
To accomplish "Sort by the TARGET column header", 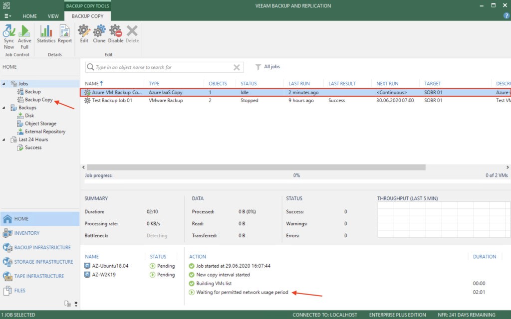I will (x=433, y=84).
